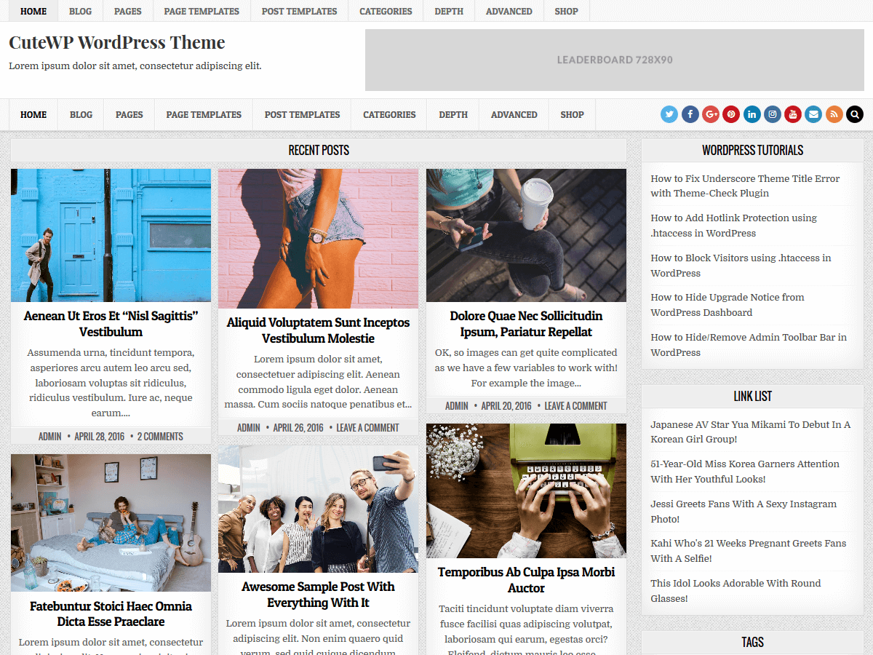873x655 pixels.
Task: Expand the Depth menu item
Action: 453,114
